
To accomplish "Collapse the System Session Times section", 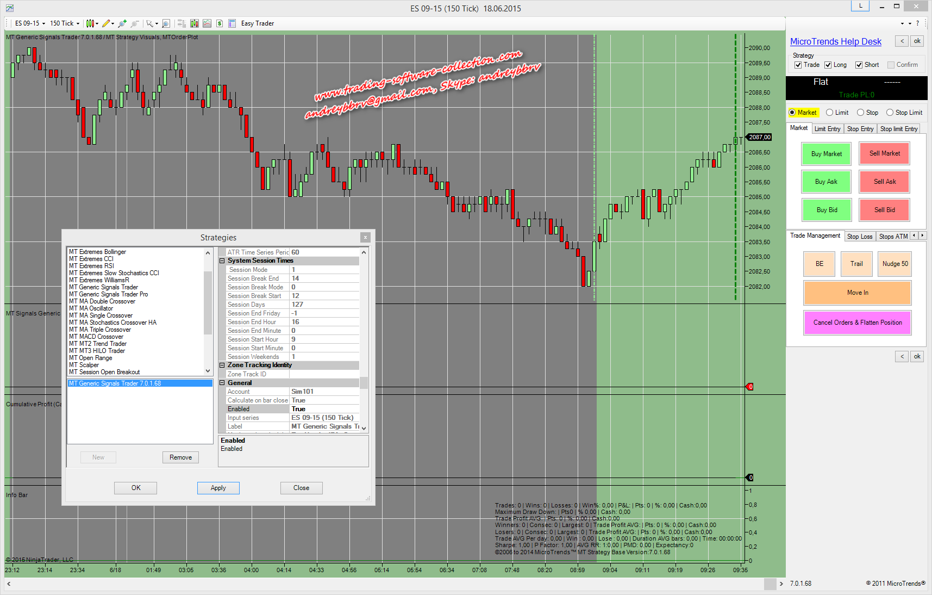I will [x=222, y=261].
